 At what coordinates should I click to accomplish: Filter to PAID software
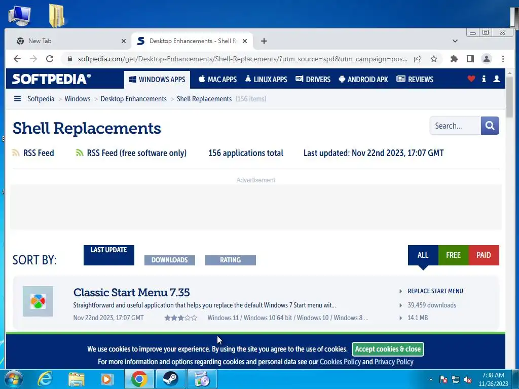point(484,255)
